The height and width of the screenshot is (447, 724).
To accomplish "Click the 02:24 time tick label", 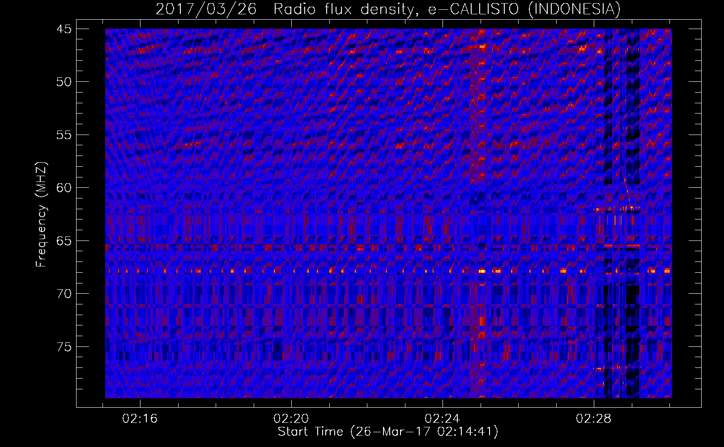I will [443, 419].
